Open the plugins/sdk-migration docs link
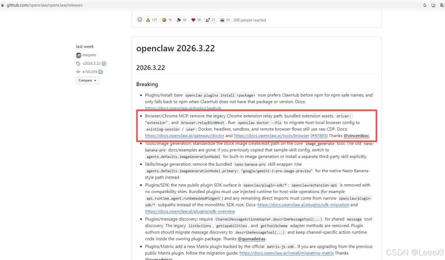The height and width of the screenshot is (260, 445). pyautogui.click(x=303, y=205)
